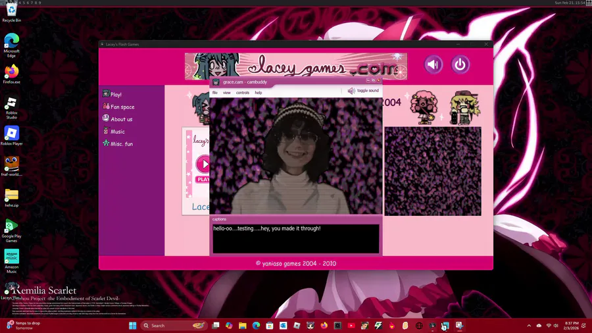Click the pink-haired character avatar

point(424,107)
